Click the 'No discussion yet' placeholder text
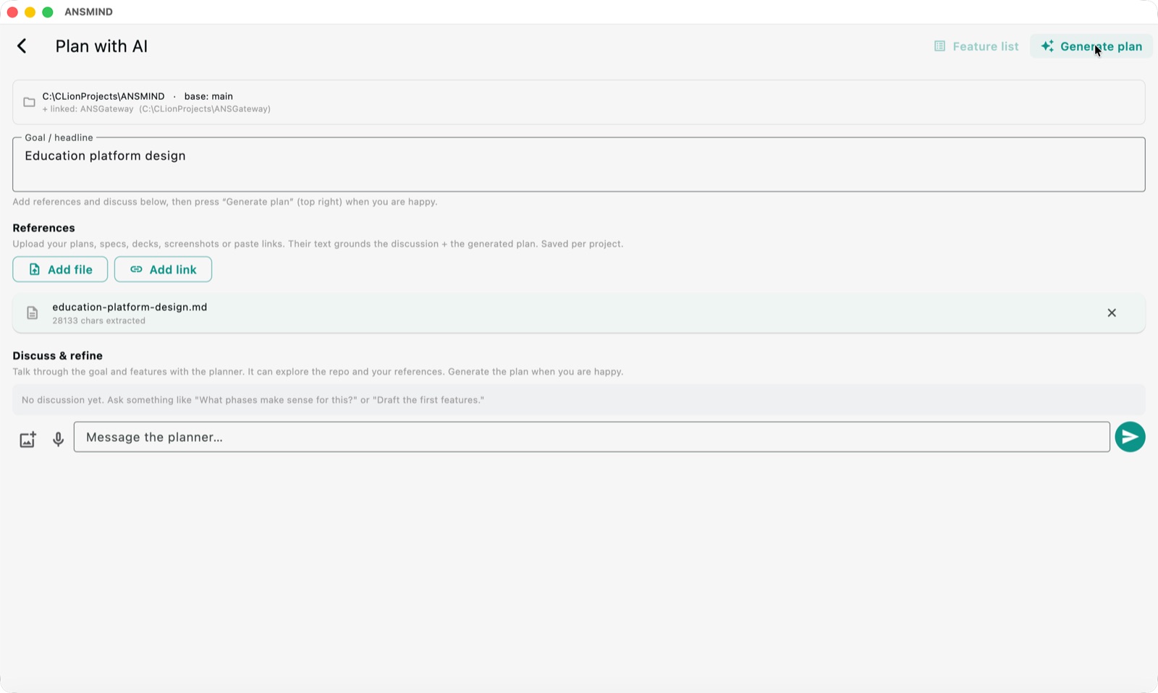Image resolution: width=1158 pixels, height=693 pixels. coord(253,400)
